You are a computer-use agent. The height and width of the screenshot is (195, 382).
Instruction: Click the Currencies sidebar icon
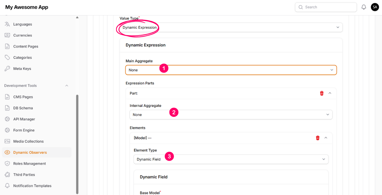tap(7, 35)
